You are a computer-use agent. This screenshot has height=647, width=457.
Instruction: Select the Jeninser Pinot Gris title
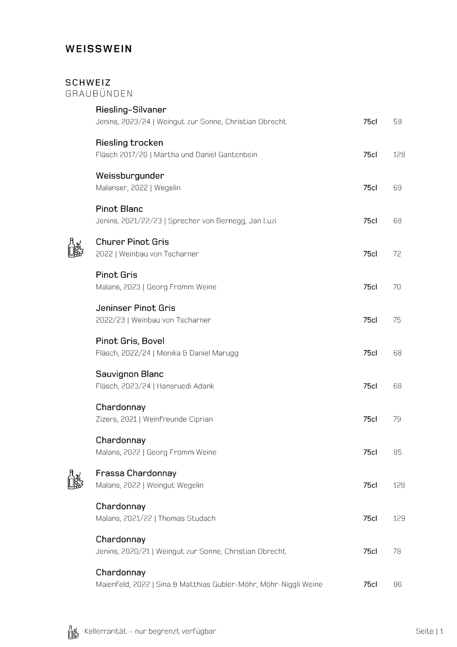(135, 308)
